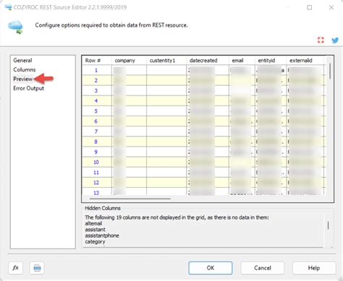Open the script editor icon beside fx
Viewport: 343px width, 281px height.
[37, 268]
